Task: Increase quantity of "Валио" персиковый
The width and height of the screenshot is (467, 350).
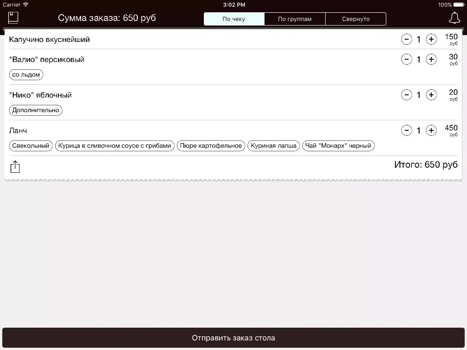Action: pos(431,59)
